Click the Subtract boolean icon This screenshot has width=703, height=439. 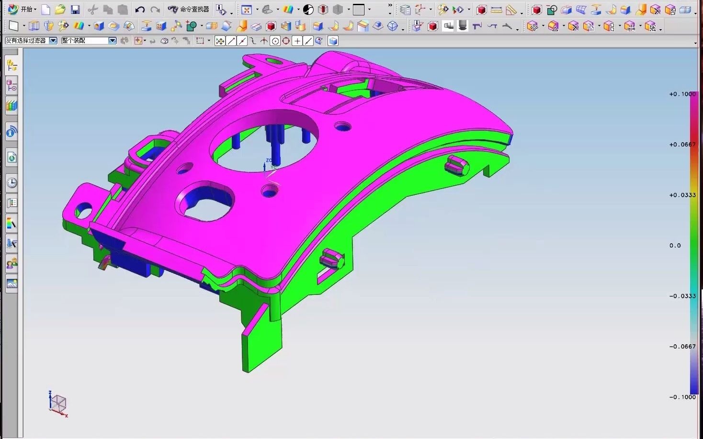pos(552,9)
